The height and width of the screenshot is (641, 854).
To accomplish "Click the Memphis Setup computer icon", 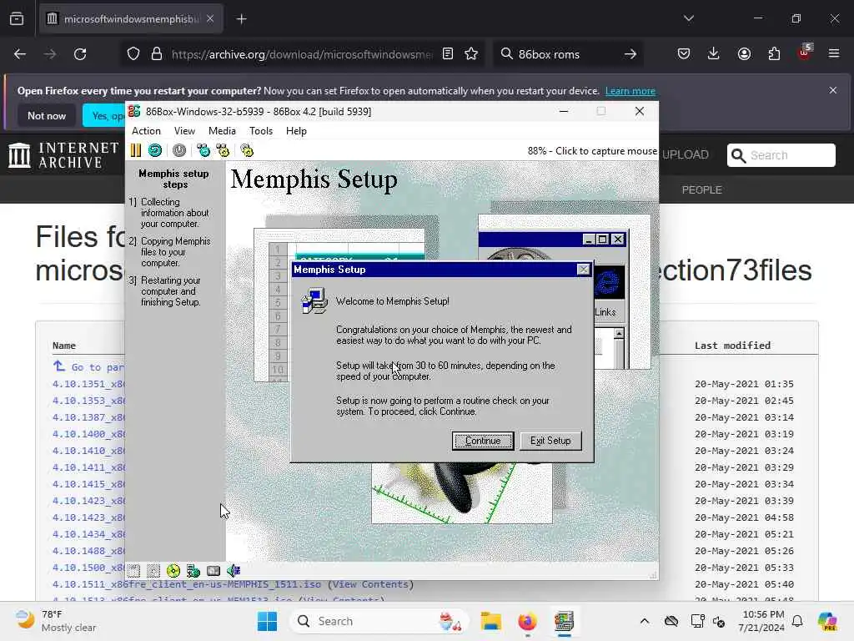I will pyautogui.click(x=314, y=300).
